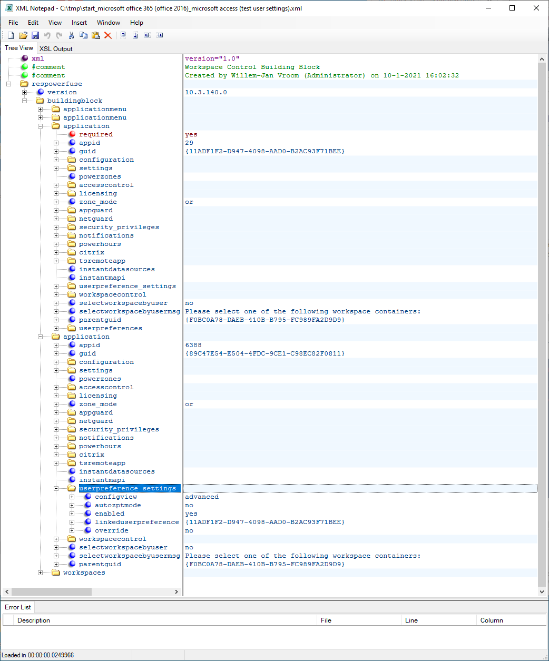Image resolution: width=549 pixels, height=661 pixels.
Task: Save the file with the floppy disk icon
Action: [x=35, y=35]
